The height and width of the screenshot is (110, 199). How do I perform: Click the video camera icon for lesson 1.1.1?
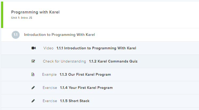33,48
